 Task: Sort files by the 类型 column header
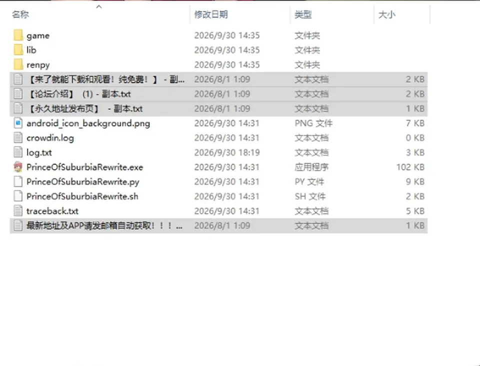tap(303, 14)
